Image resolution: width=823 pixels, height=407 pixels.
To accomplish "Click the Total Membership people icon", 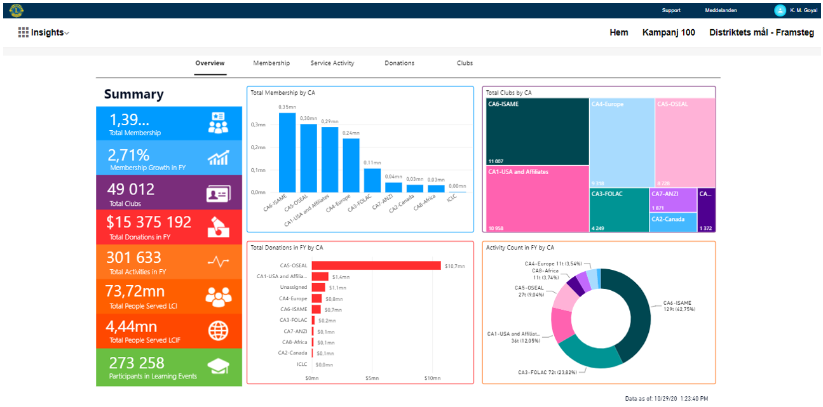I will (218, 123).
